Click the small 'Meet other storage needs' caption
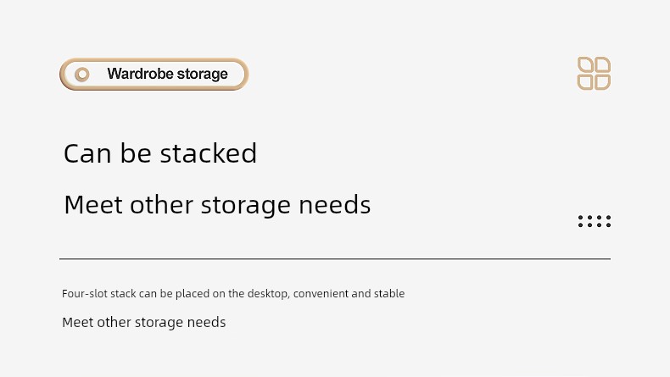670x377 pixels. pyautogui.click(x=144, y=322)
